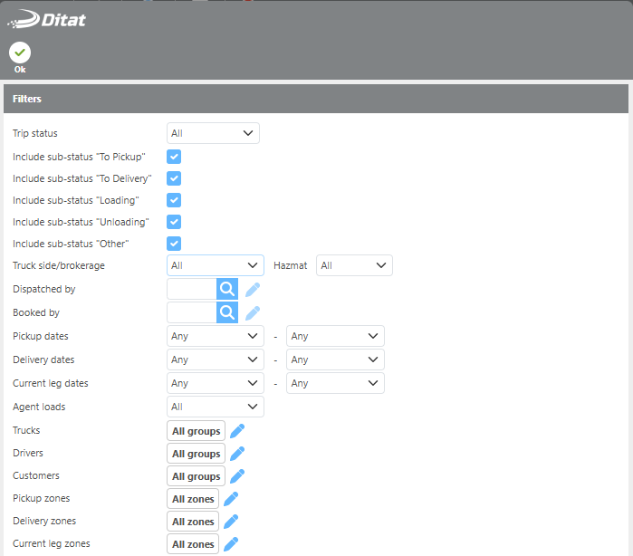Open the Delivery dates end dropdown
This screenshot has height=556, width=633.
pos(335,359)
